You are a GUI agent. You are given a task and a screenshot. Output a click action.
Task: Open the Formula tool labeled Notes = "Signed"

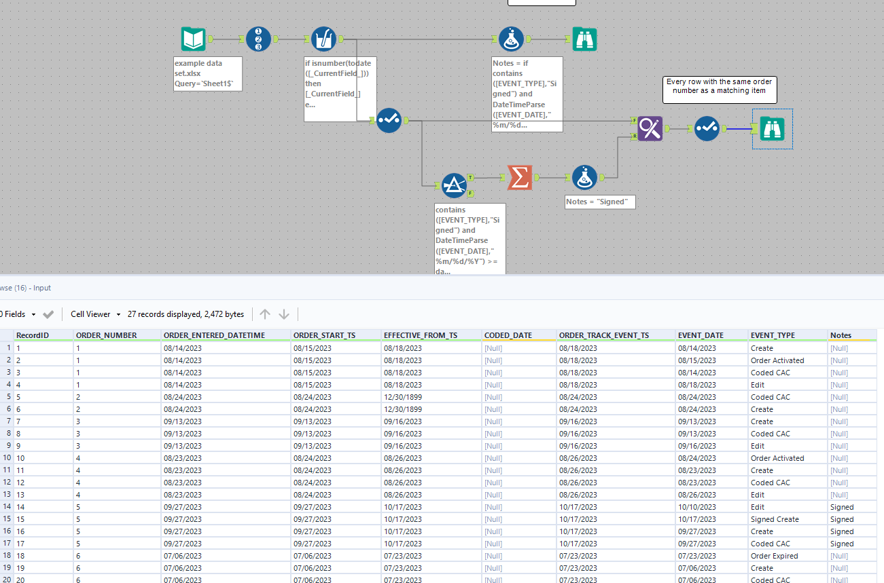click(584, 177)
